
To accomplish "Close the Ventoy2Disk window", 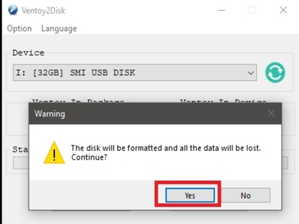I will (283, 10).
